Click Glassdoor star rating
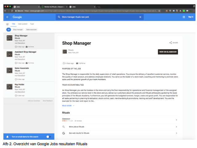 coord(66,121)
